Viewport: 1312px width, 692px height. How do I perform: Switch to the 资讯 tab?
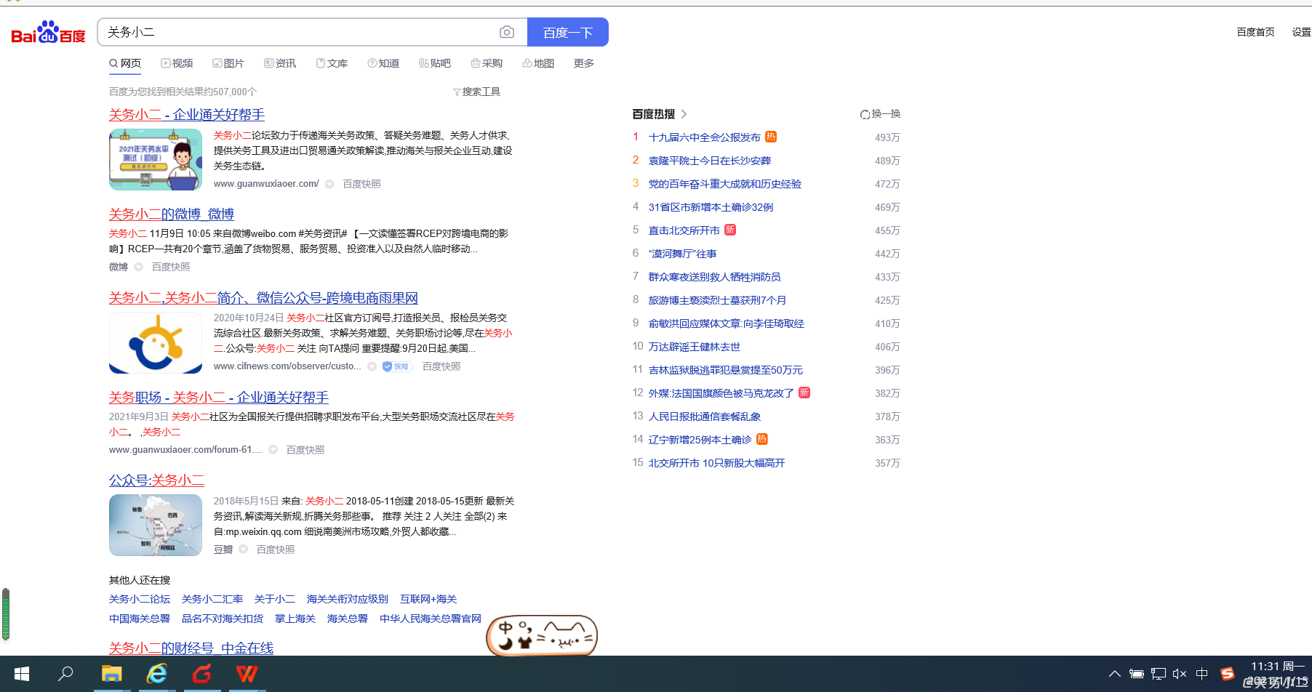280,63
